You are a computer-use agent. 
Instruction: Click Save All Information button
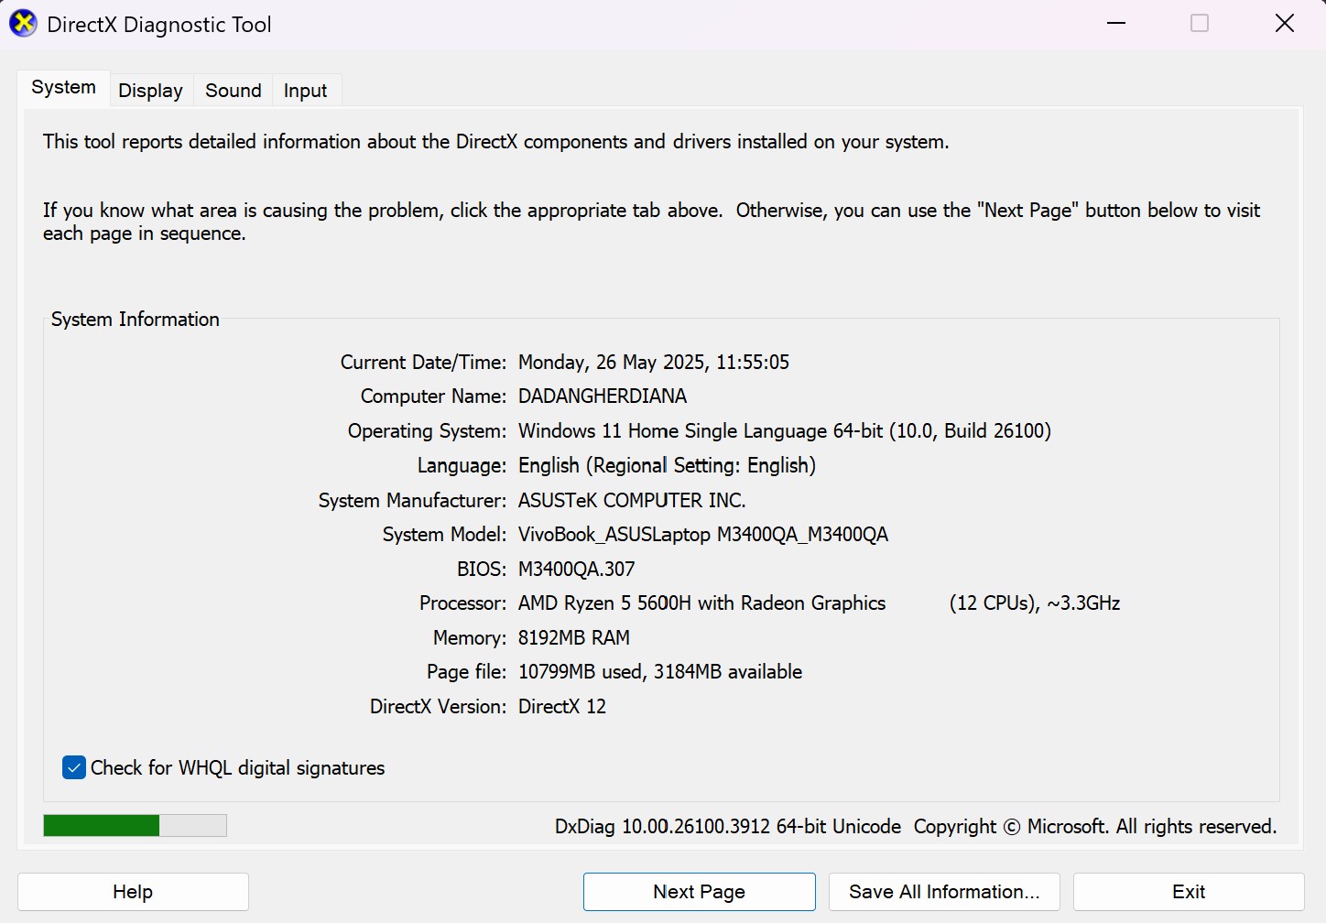[x=944, y=892]
